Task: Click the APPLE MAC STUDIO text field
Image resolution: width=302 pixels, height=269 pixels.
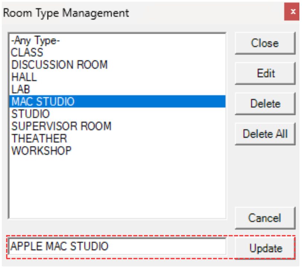Action: point(117,246)
